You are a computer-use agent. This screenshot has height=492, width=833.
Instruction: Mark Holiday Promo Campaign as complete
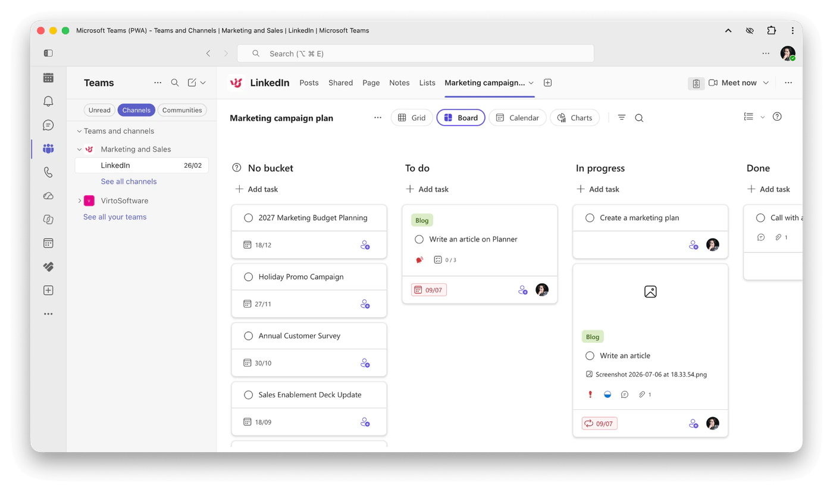249,277
